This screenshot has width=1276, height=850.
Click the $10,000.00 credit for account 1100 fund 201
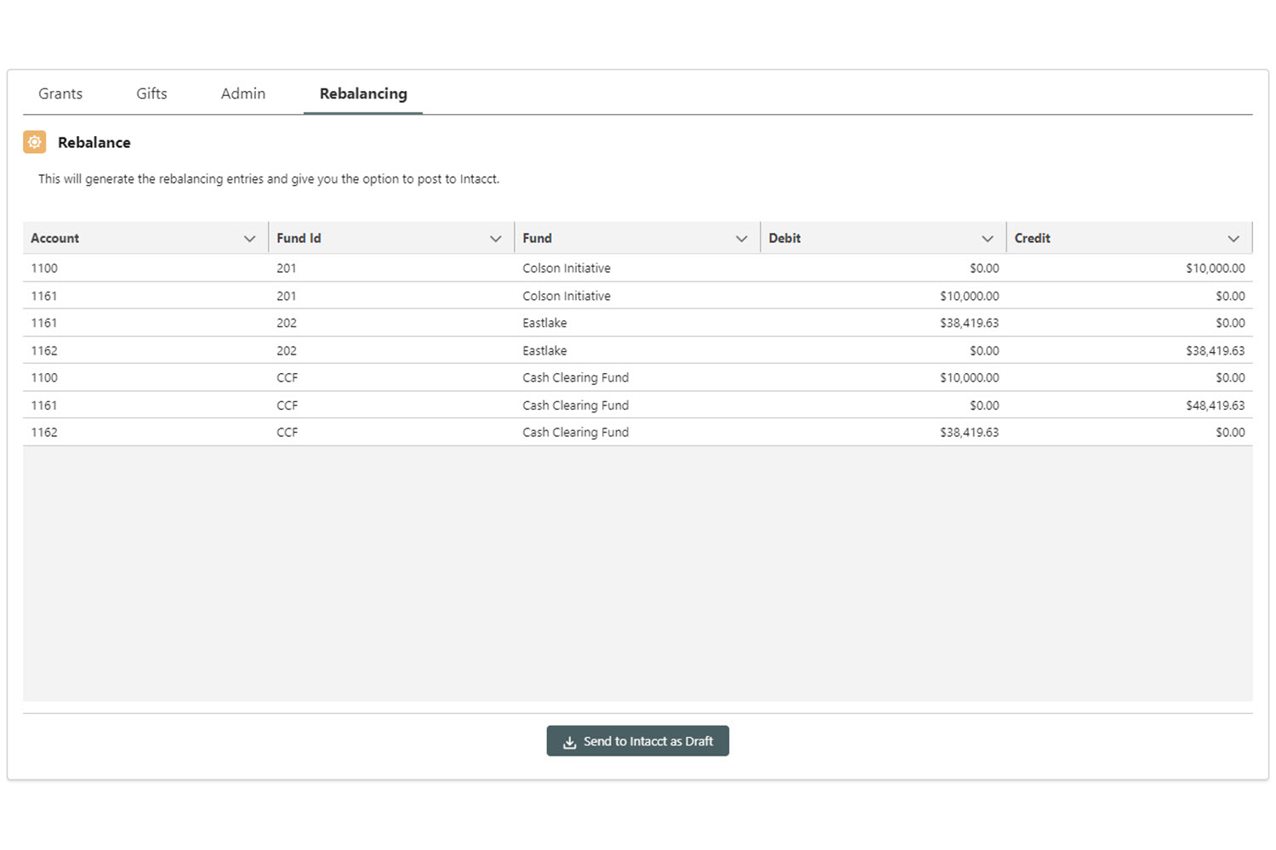click(x=1215, y=269)
